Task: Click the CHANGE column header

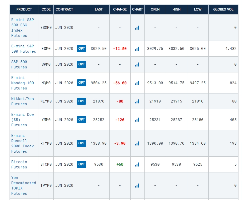Action: point(120,10)
